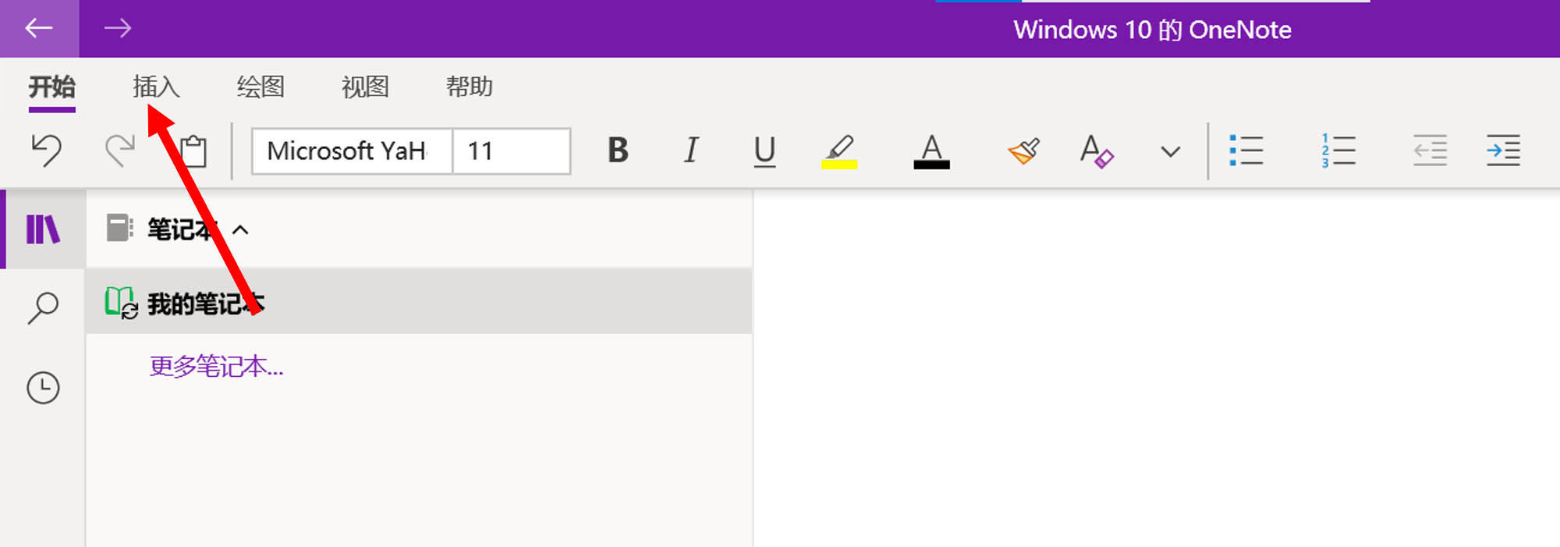Apply the yellow highlighter color
1560x547 pixels.
click(839, 151)
